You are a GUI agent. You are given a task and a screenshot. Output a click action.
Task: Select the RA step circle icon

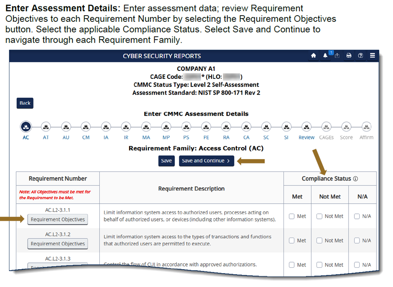(x=226, y=127)
